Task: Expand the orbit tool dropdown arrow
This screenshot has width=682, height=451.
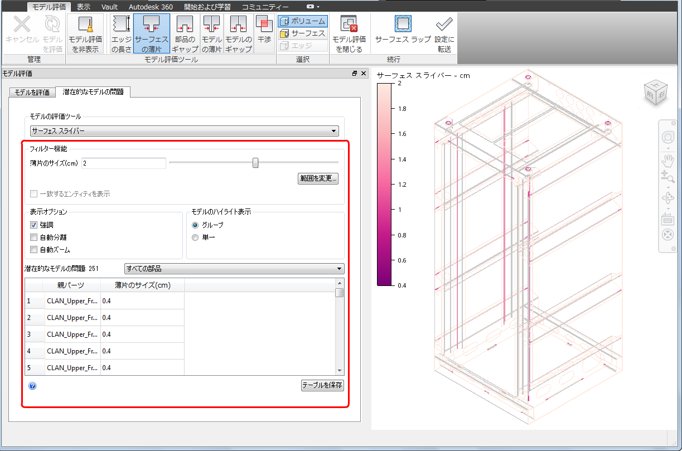Action: tap(668, 207)
